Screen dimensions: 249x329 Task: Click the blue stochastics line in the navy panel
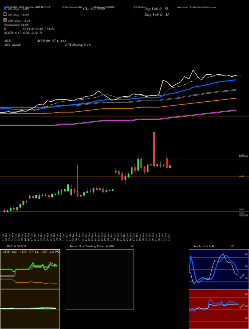[214, 269]
